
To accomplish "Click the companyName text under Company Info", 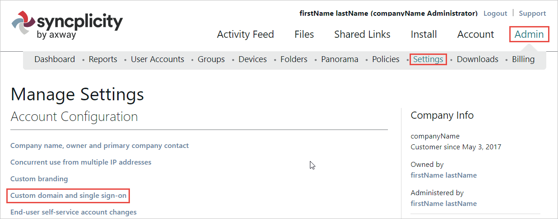I will (x=435, y=136).
